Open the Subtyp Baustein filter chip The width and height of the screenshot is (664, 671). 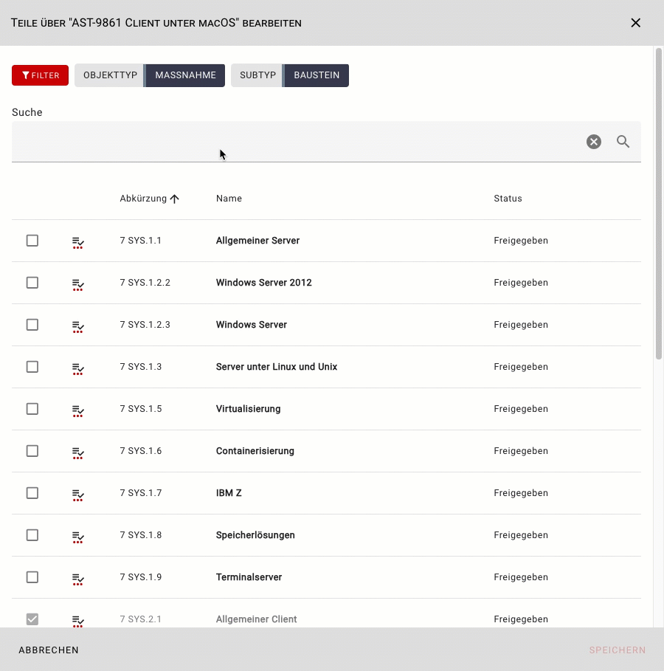290,75
